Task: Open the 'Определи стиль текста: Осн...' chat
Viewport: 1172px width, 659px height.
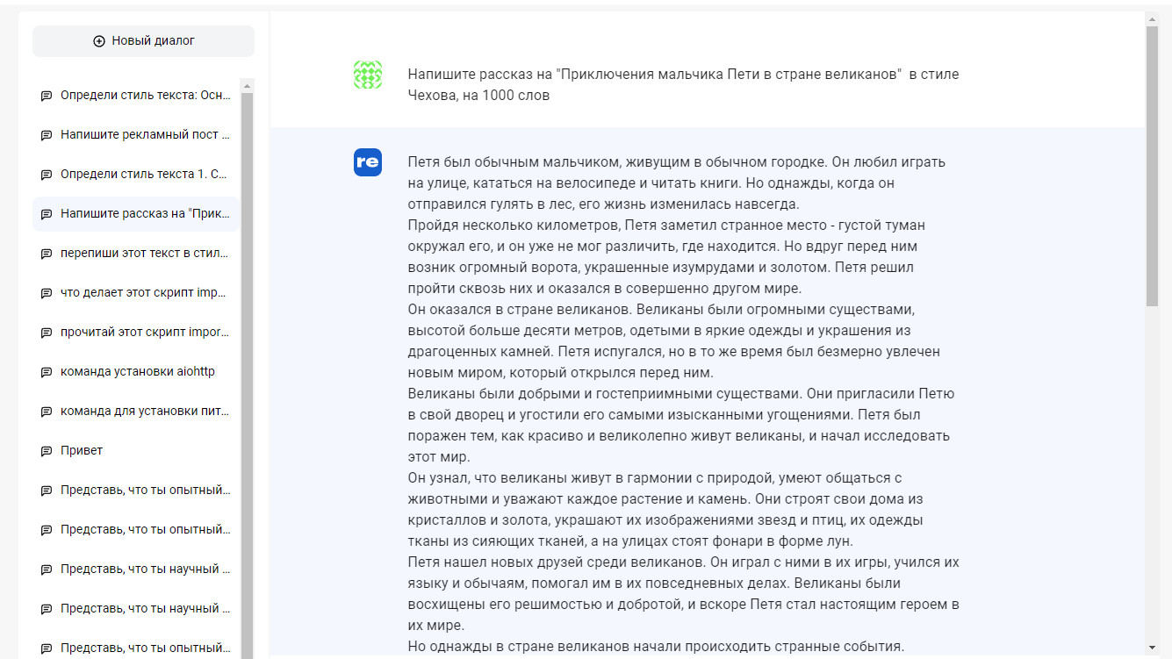Action: point(145,96)
